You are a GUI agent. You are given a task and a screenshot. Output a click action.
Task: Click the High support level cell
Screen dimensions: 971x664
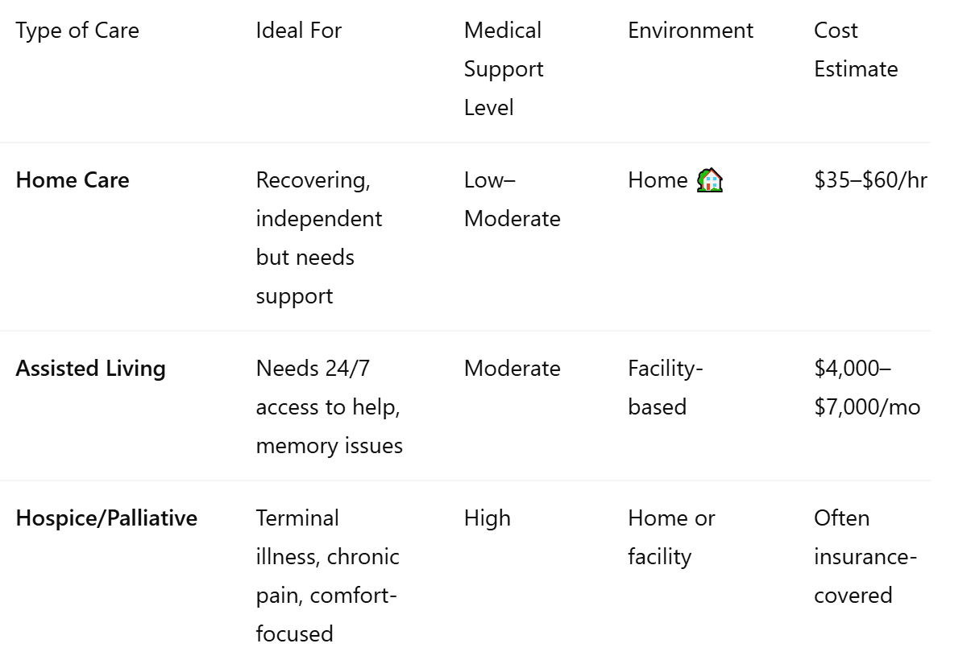(x=488, y=518)
